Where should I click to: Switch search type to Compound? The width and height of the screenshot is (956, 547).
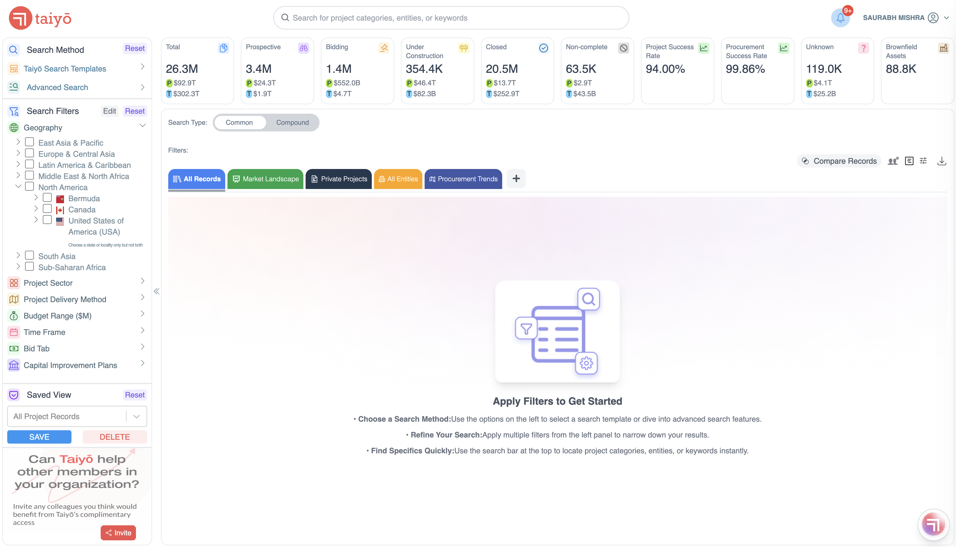tap(292, 123)
